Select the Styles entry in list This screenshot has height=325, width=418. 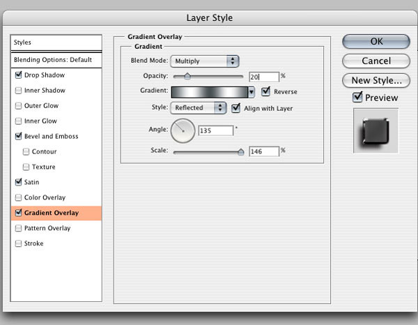click(x=56, y=43)
